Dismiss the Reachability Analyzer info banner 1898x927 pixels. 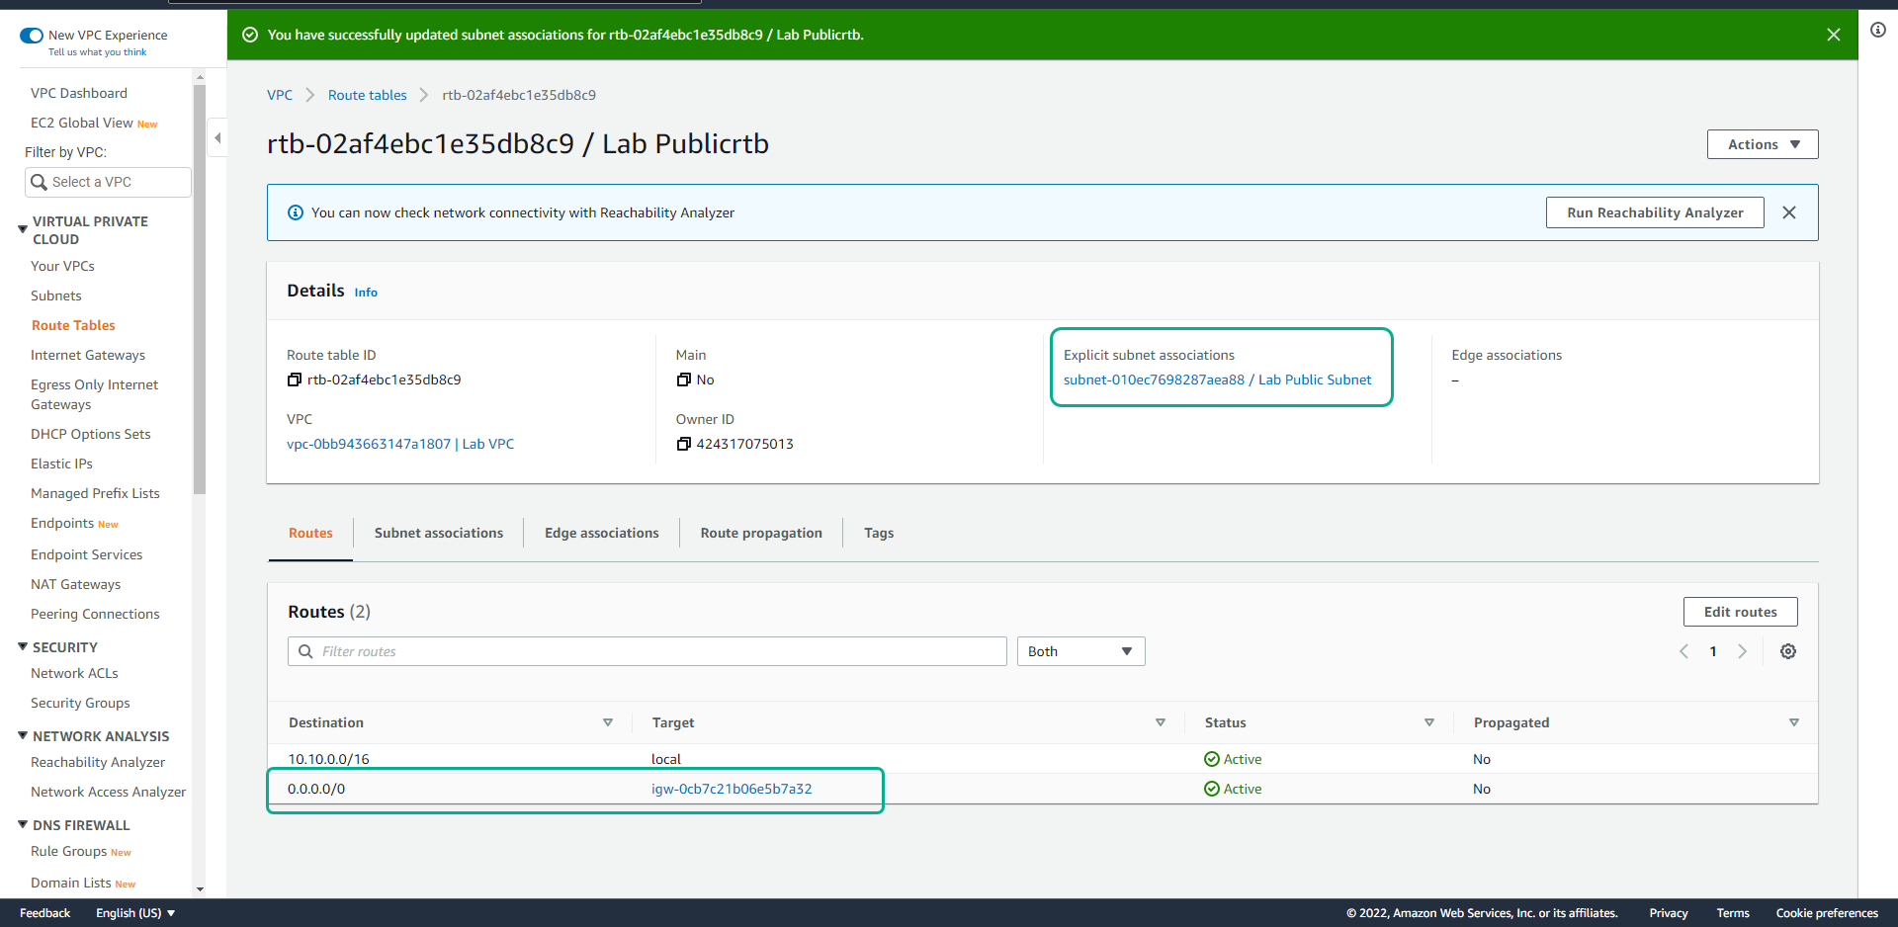click(1789, 211)
